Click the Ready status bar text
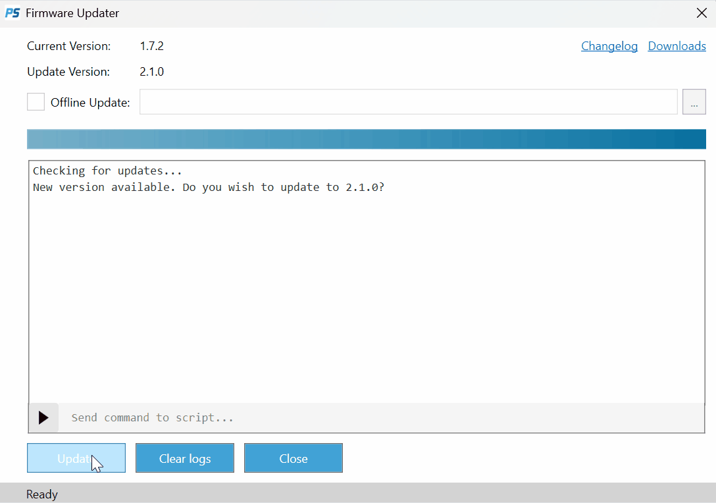This screenshot has height=503, width=716. pos(42,494)
